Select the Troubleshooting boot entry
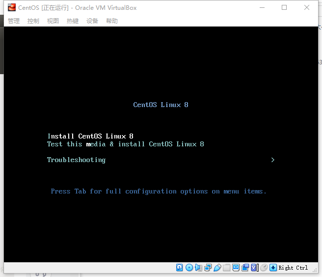The height and width of the screenshot is (277, 322). pyautogui.click(x=76, y=160)
